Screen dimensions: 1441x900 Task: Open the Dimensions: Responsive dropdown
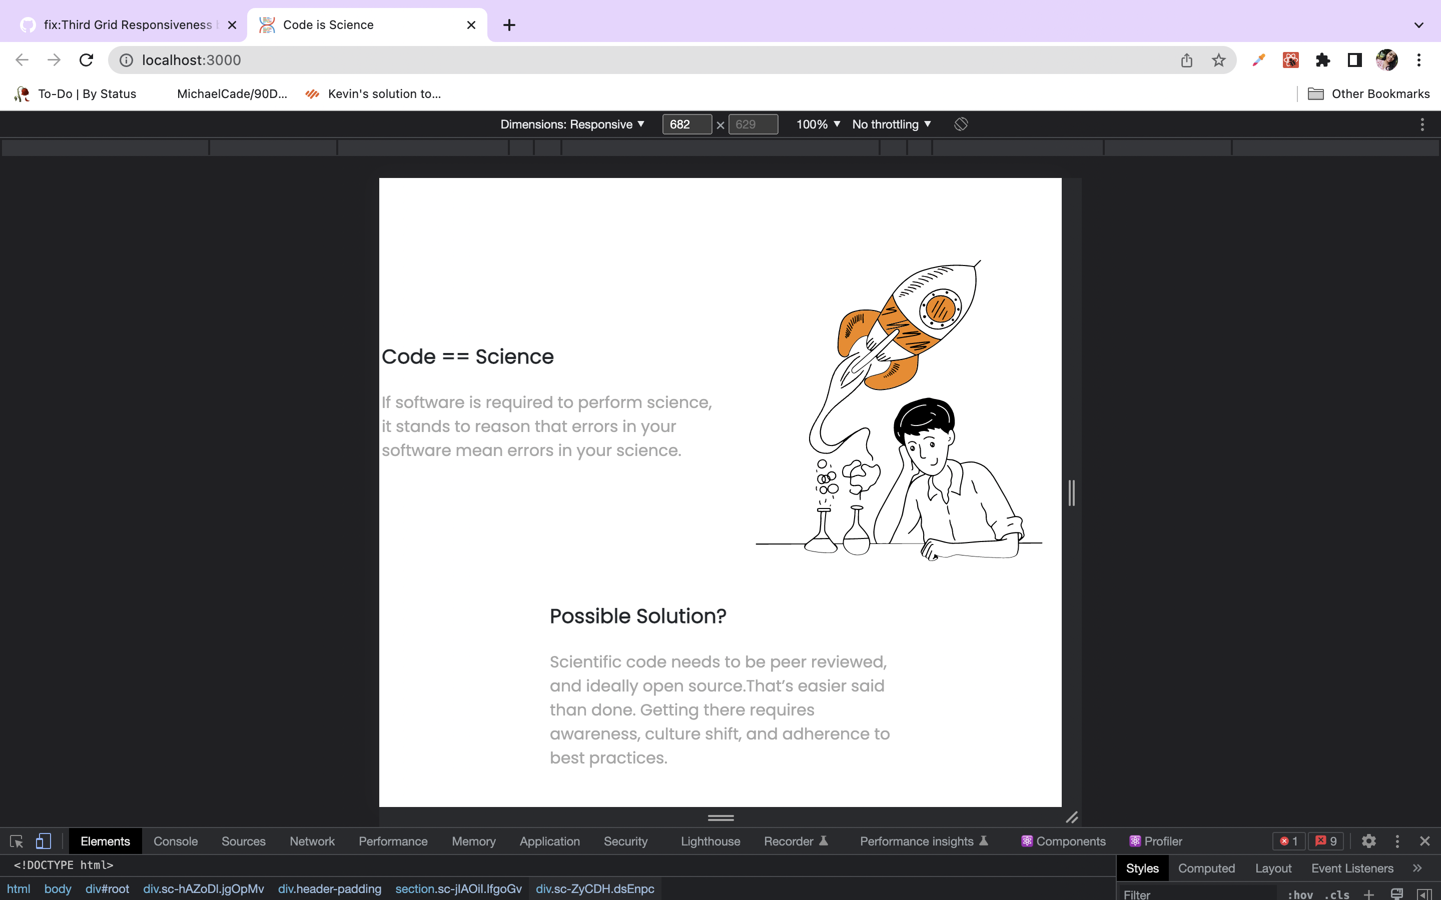pos(572,124)
